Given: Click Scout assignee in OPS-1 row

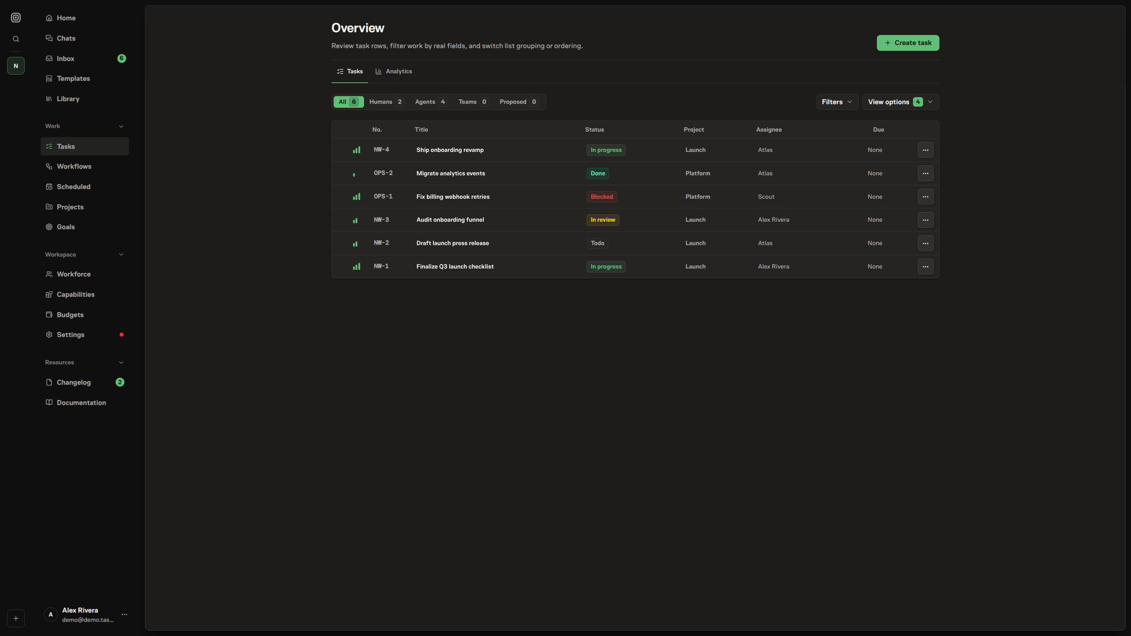Looking at the screenshot, I should [766, 197].
